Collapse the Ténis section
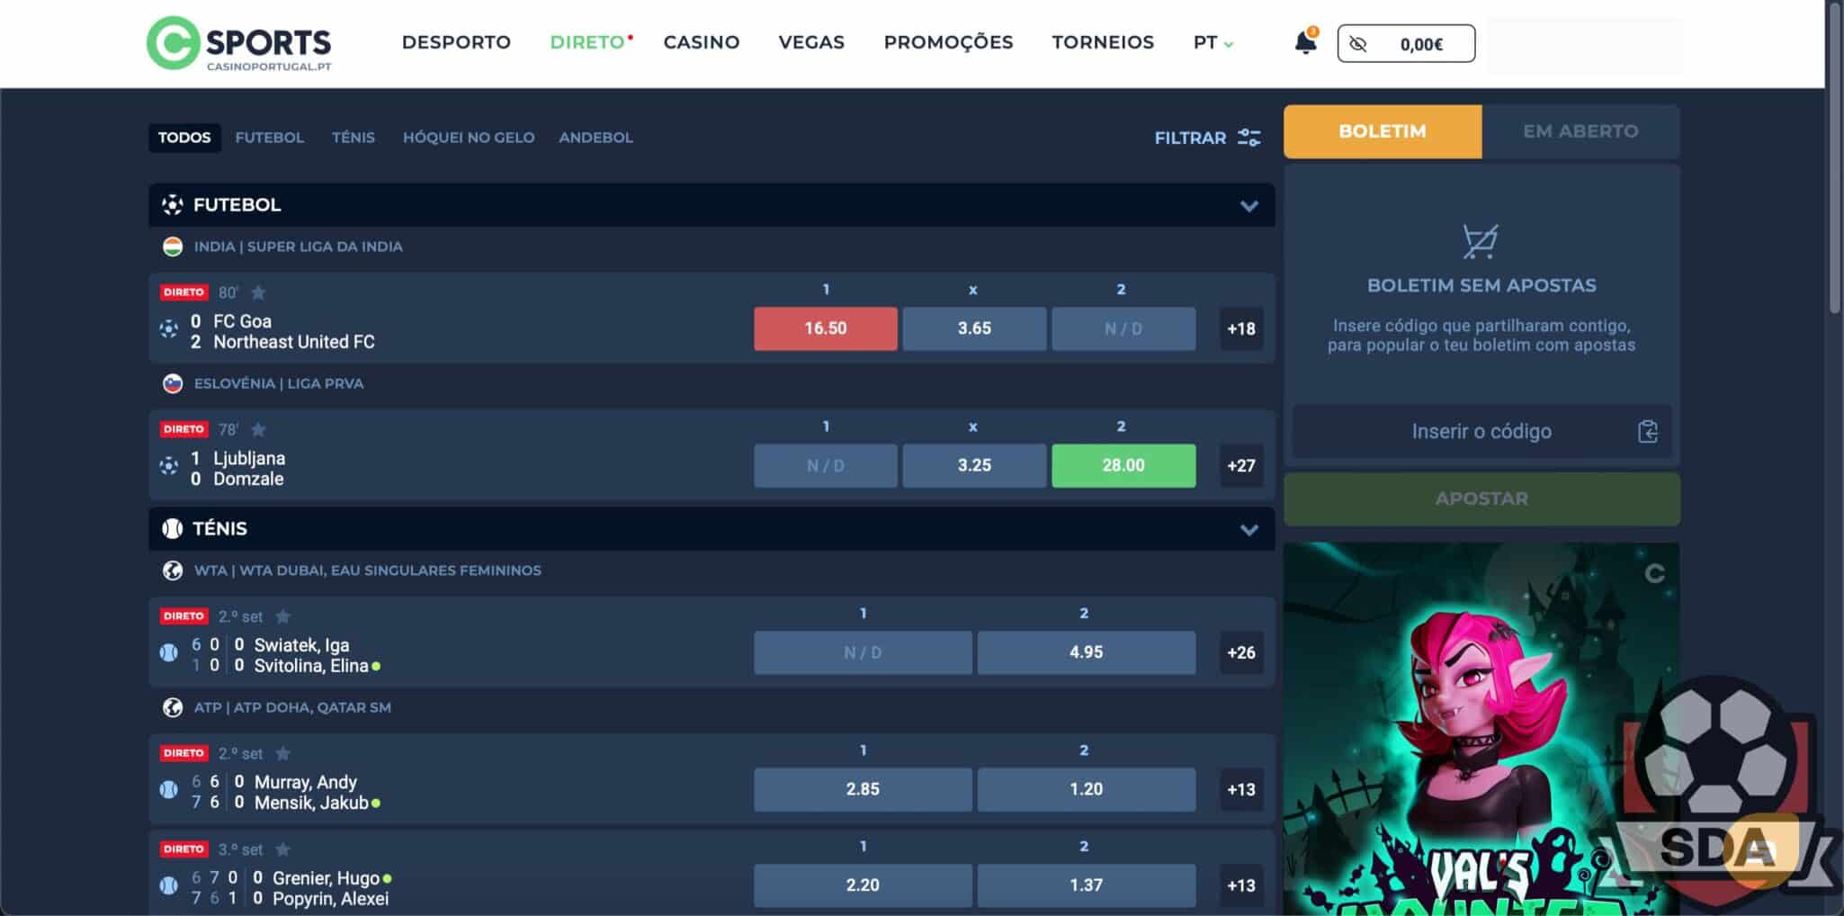The width and height of the screenshot is (1844, 916). point(1249,529)
